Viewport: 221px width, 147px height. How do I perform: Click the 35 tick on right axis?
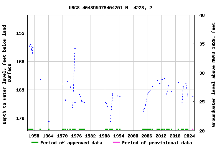[x=202, y=44]
